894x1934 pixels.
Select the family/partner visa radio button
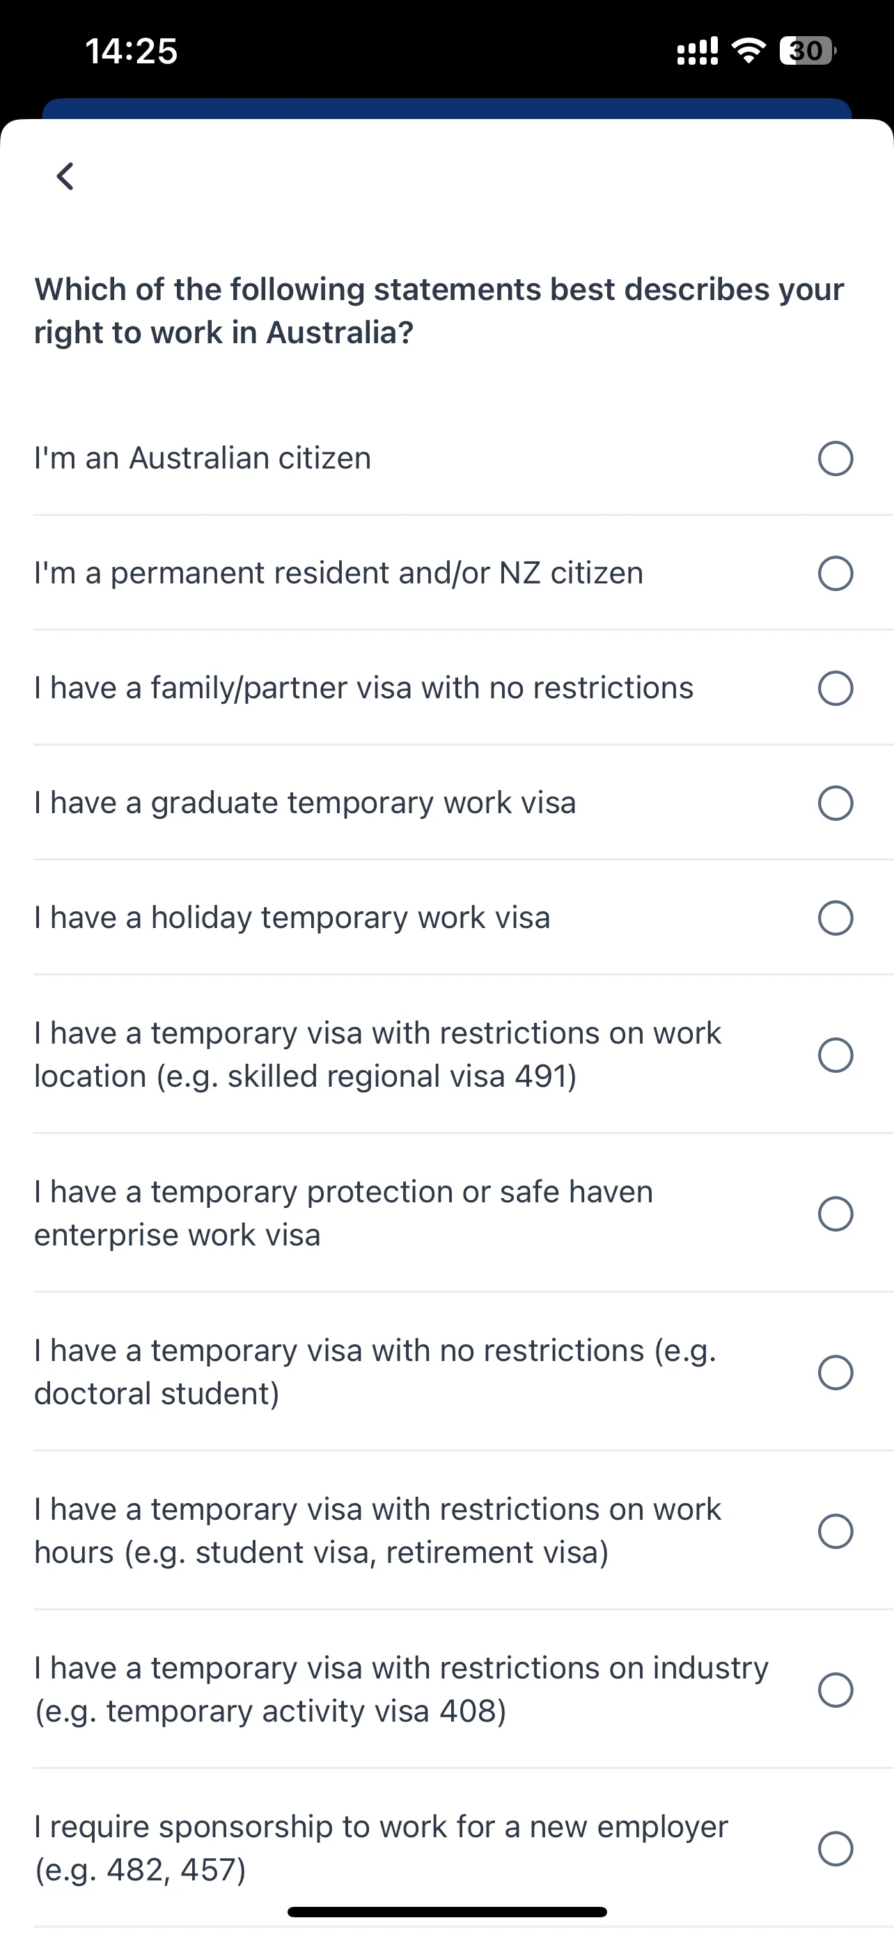(x=836, y=689)
